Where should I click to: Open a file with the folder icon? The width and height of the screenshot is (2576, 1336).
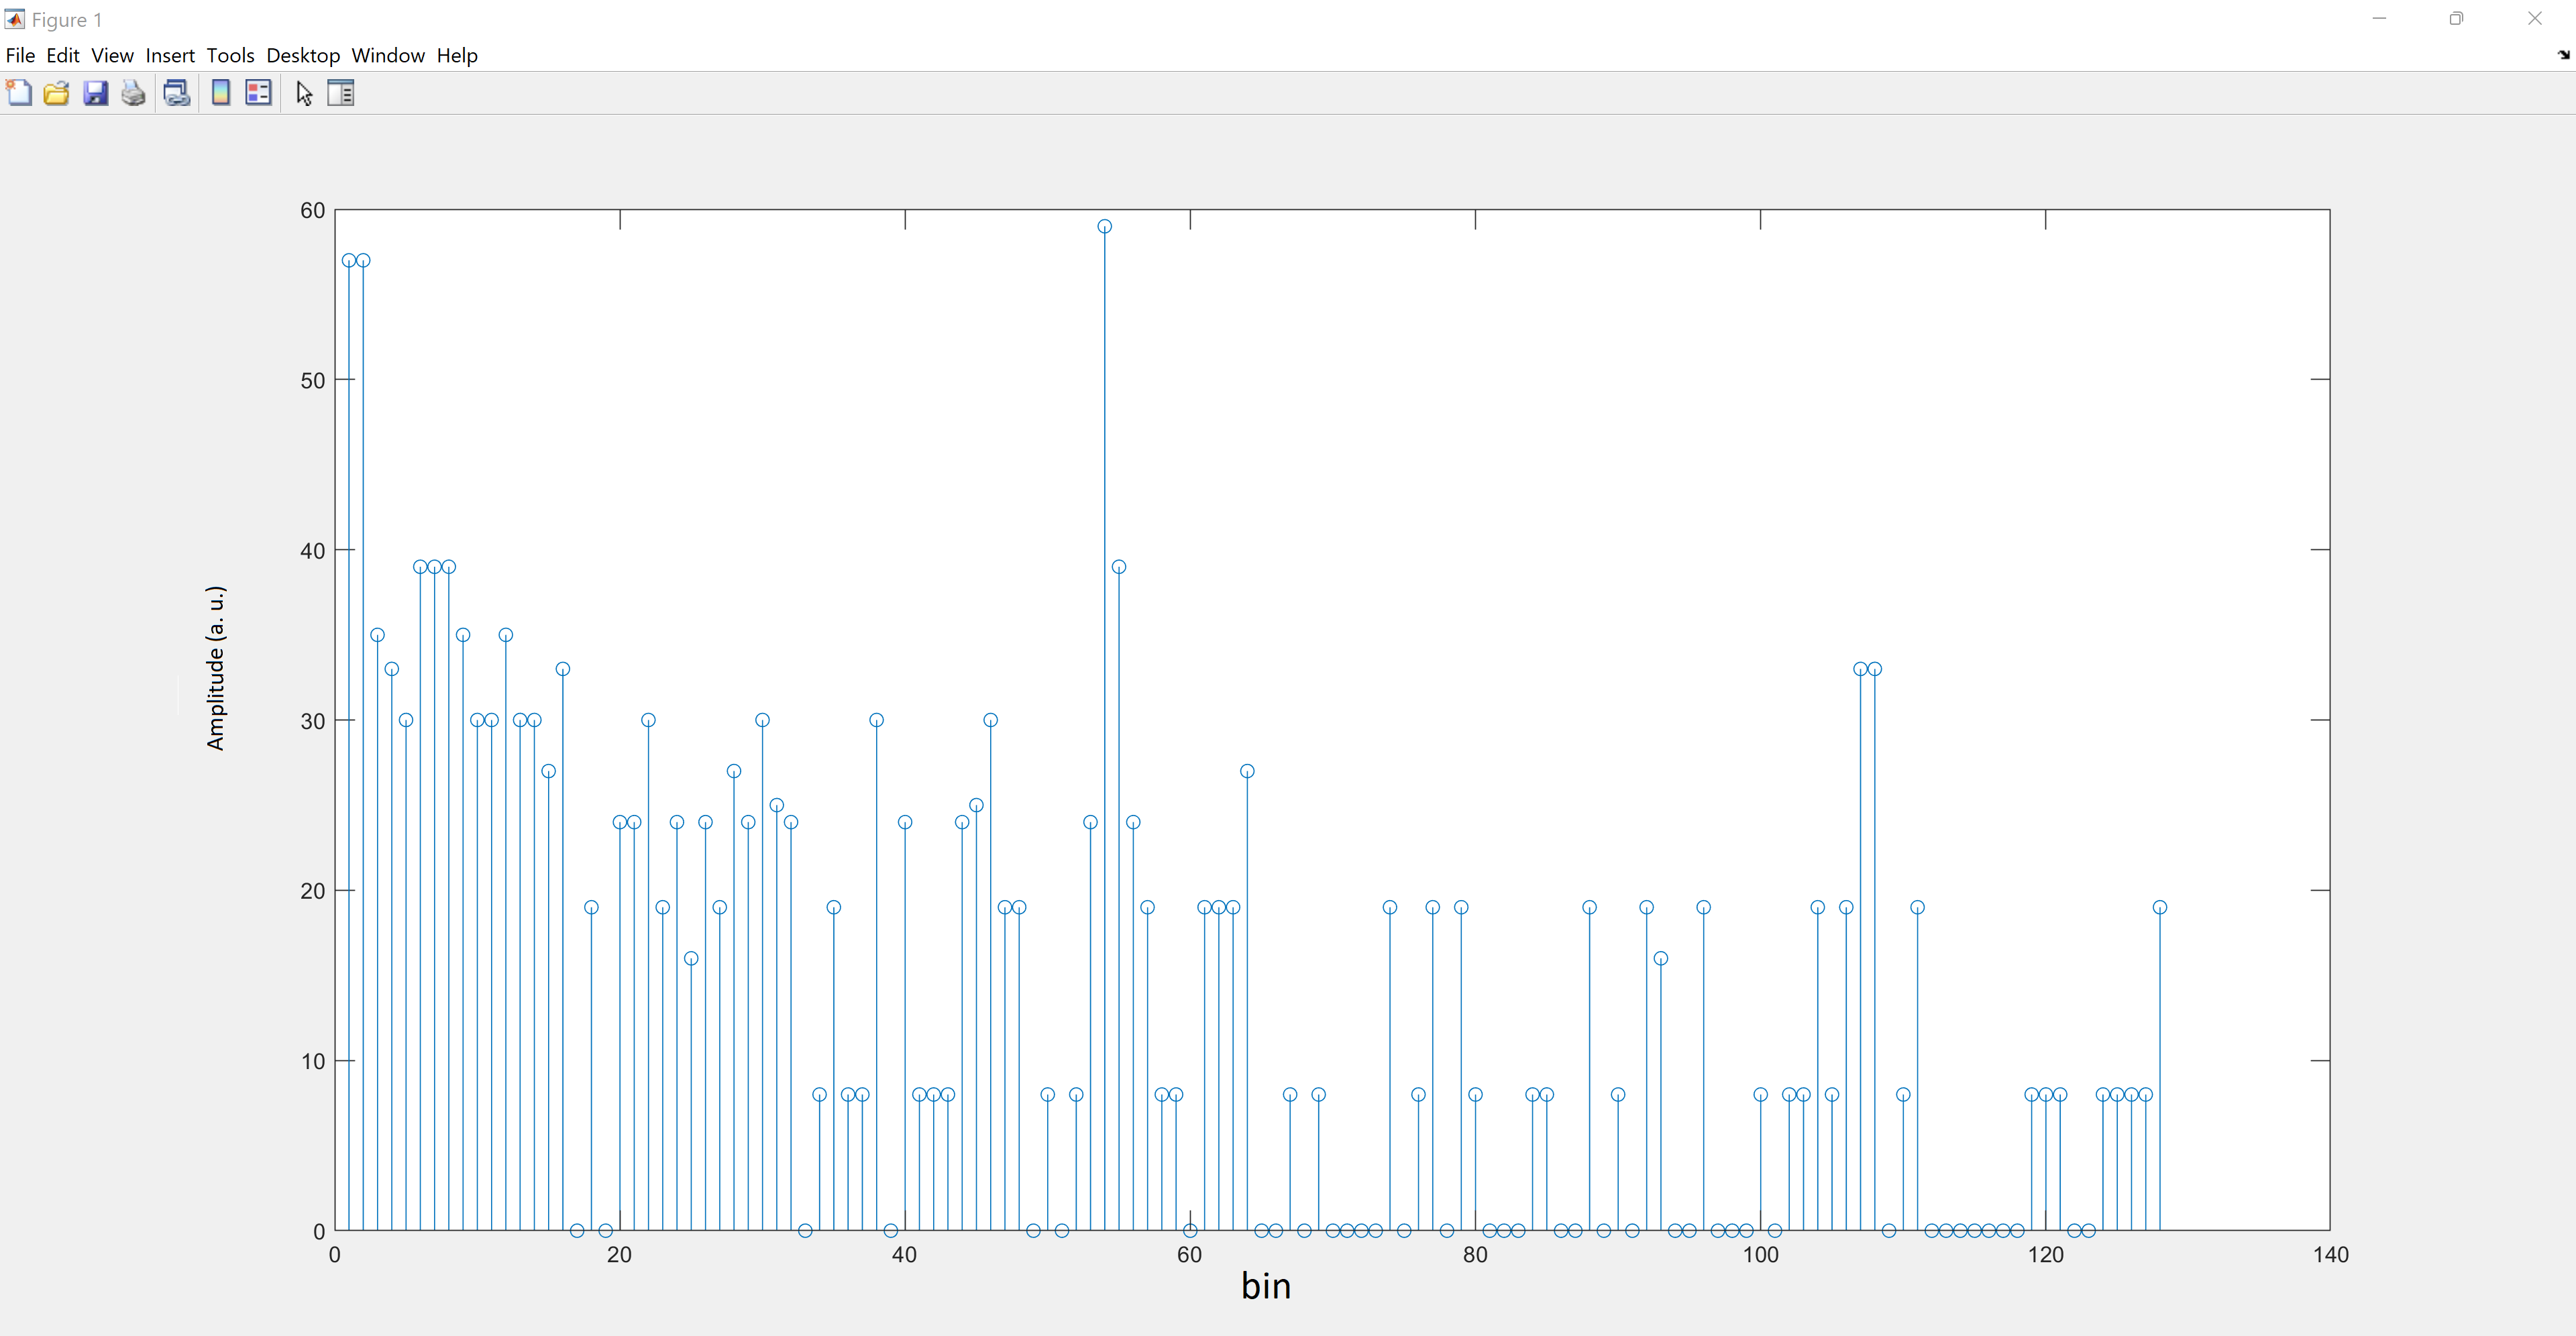click(x=57, y=93)
